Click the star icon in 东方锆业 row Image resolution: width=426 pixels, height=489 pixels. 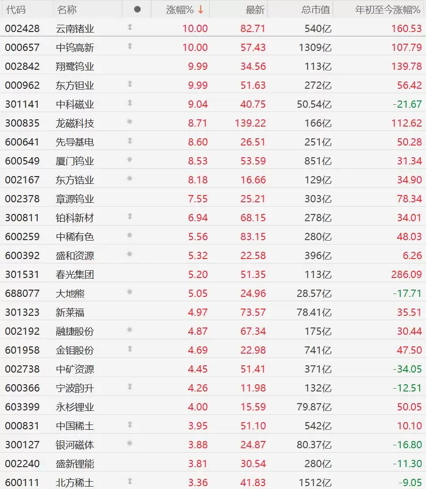point(130,179)
